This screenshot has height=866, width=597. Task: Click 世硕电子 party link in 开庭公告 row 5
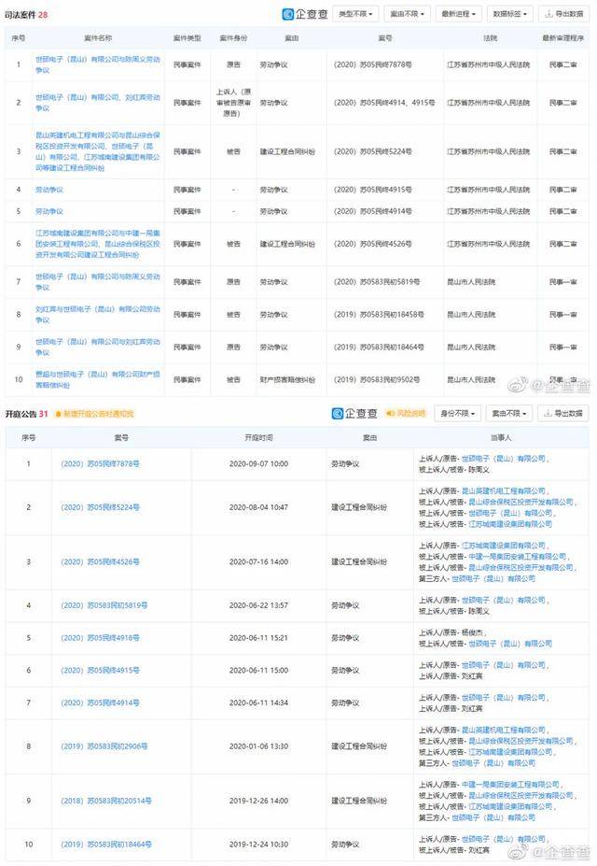[510, 644]
